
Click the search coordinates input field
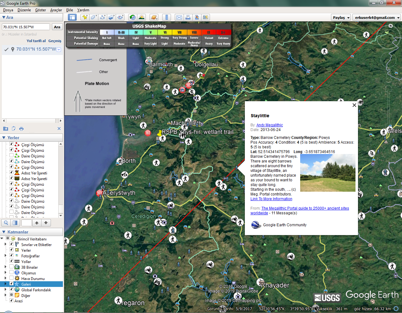(x=26, y=27)
